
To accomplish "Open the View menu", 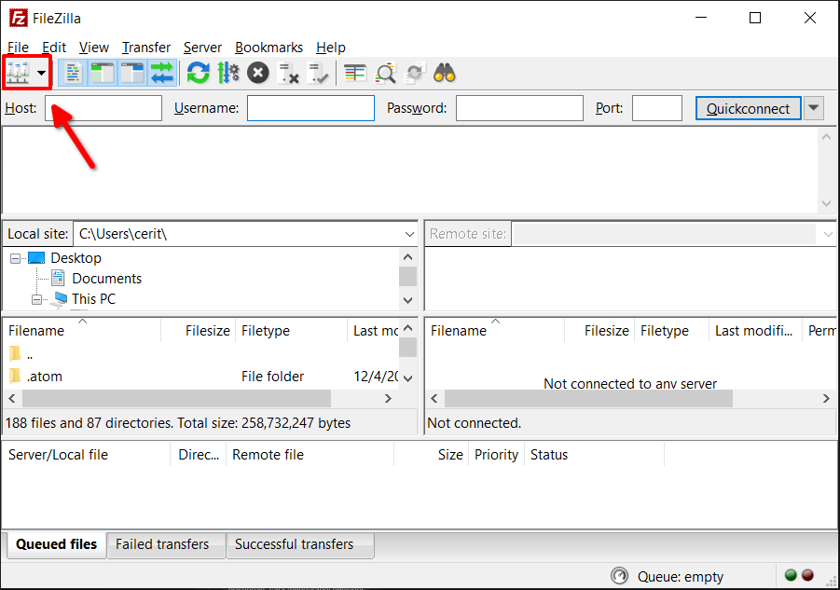I will tap(94, 48).
